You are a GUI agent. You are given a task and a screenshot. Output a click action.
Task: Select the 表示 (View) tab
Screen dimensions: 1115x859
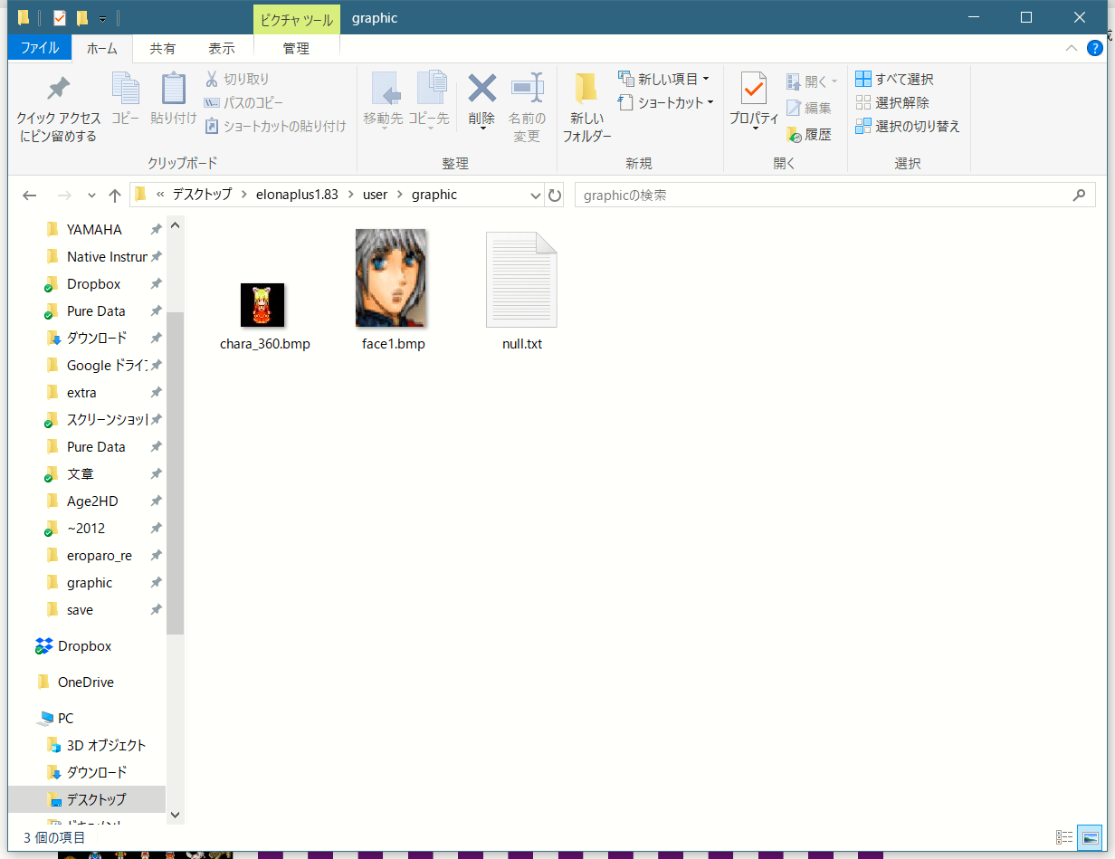point(222,49)
